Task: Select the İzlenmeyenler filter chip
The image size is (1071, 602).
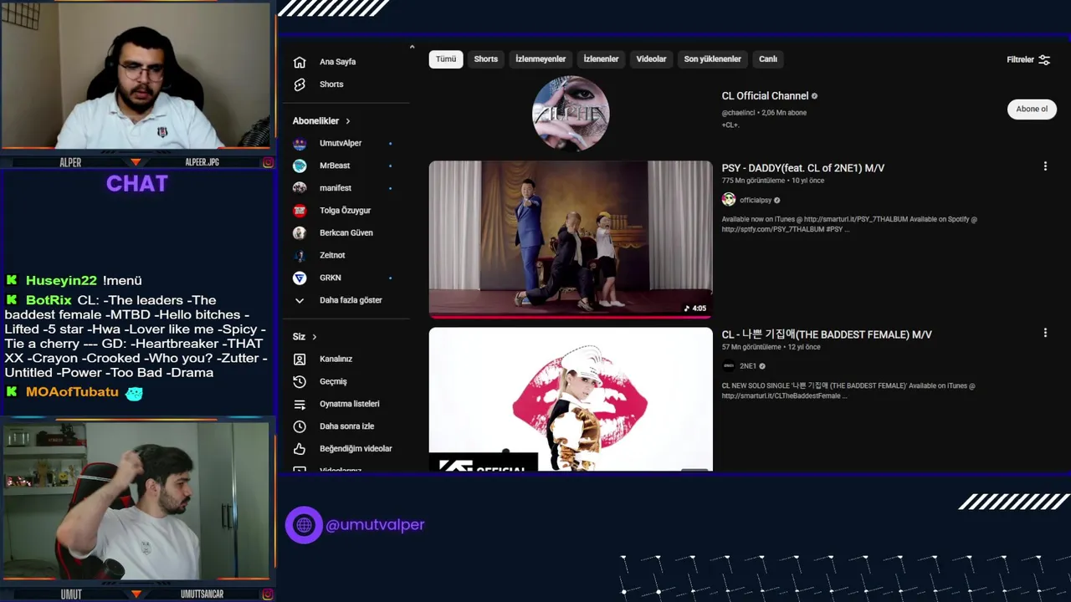Action: click(x=541, y=59)
